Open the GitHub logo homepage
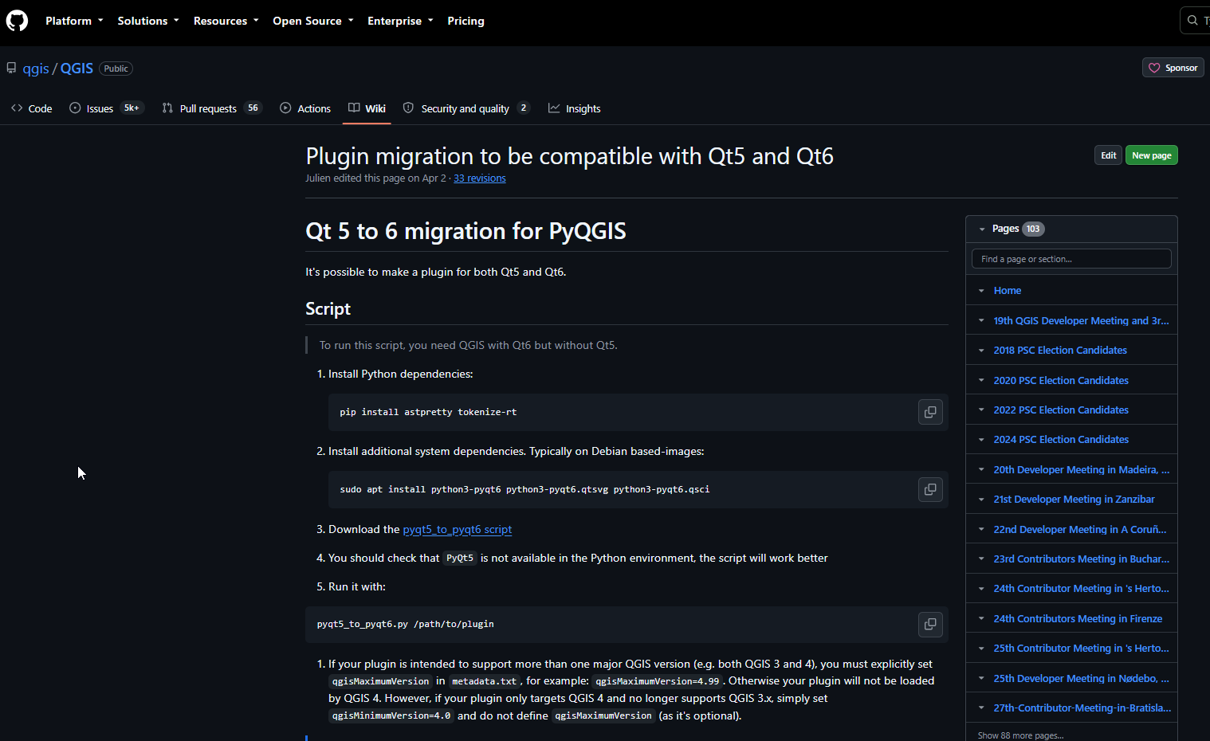The image size is (1210, 741). tap(17, 21)
